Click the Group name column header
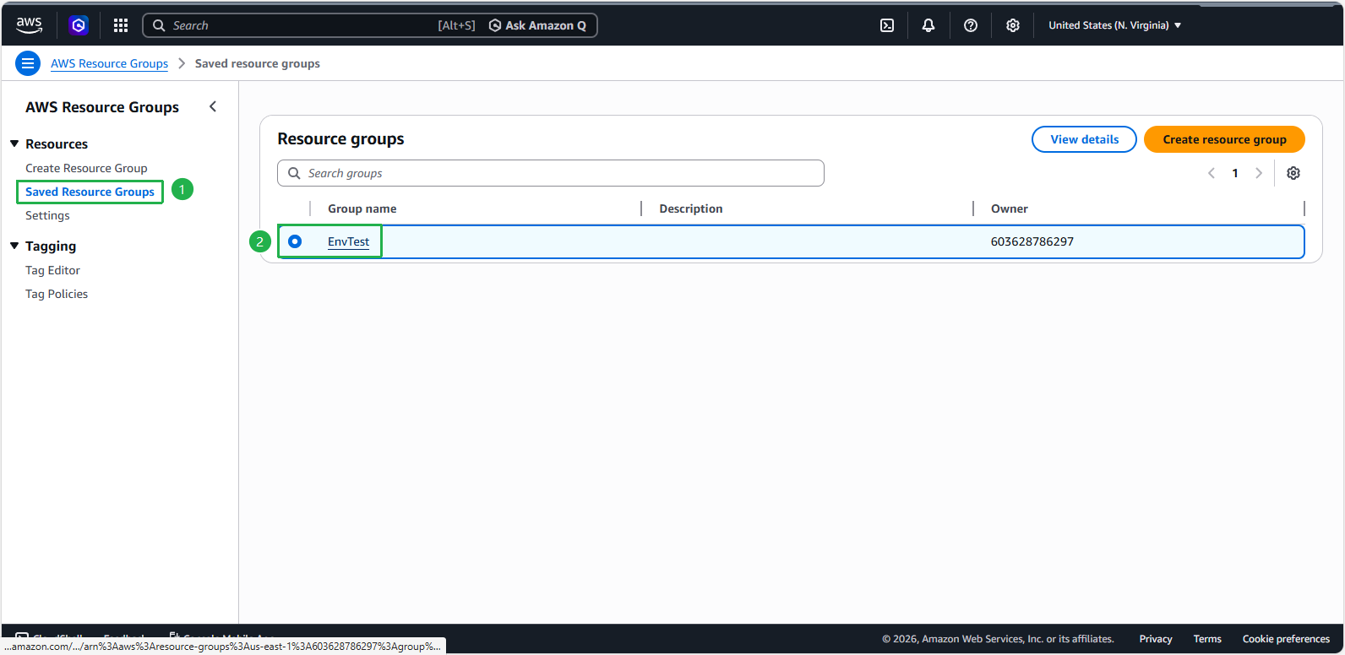 point(362,208)
